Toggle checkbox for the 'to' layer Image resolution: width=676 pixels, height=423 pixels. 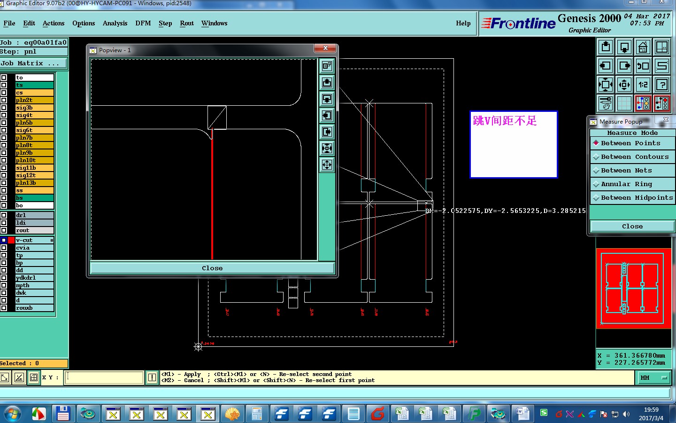pos(4,78)
